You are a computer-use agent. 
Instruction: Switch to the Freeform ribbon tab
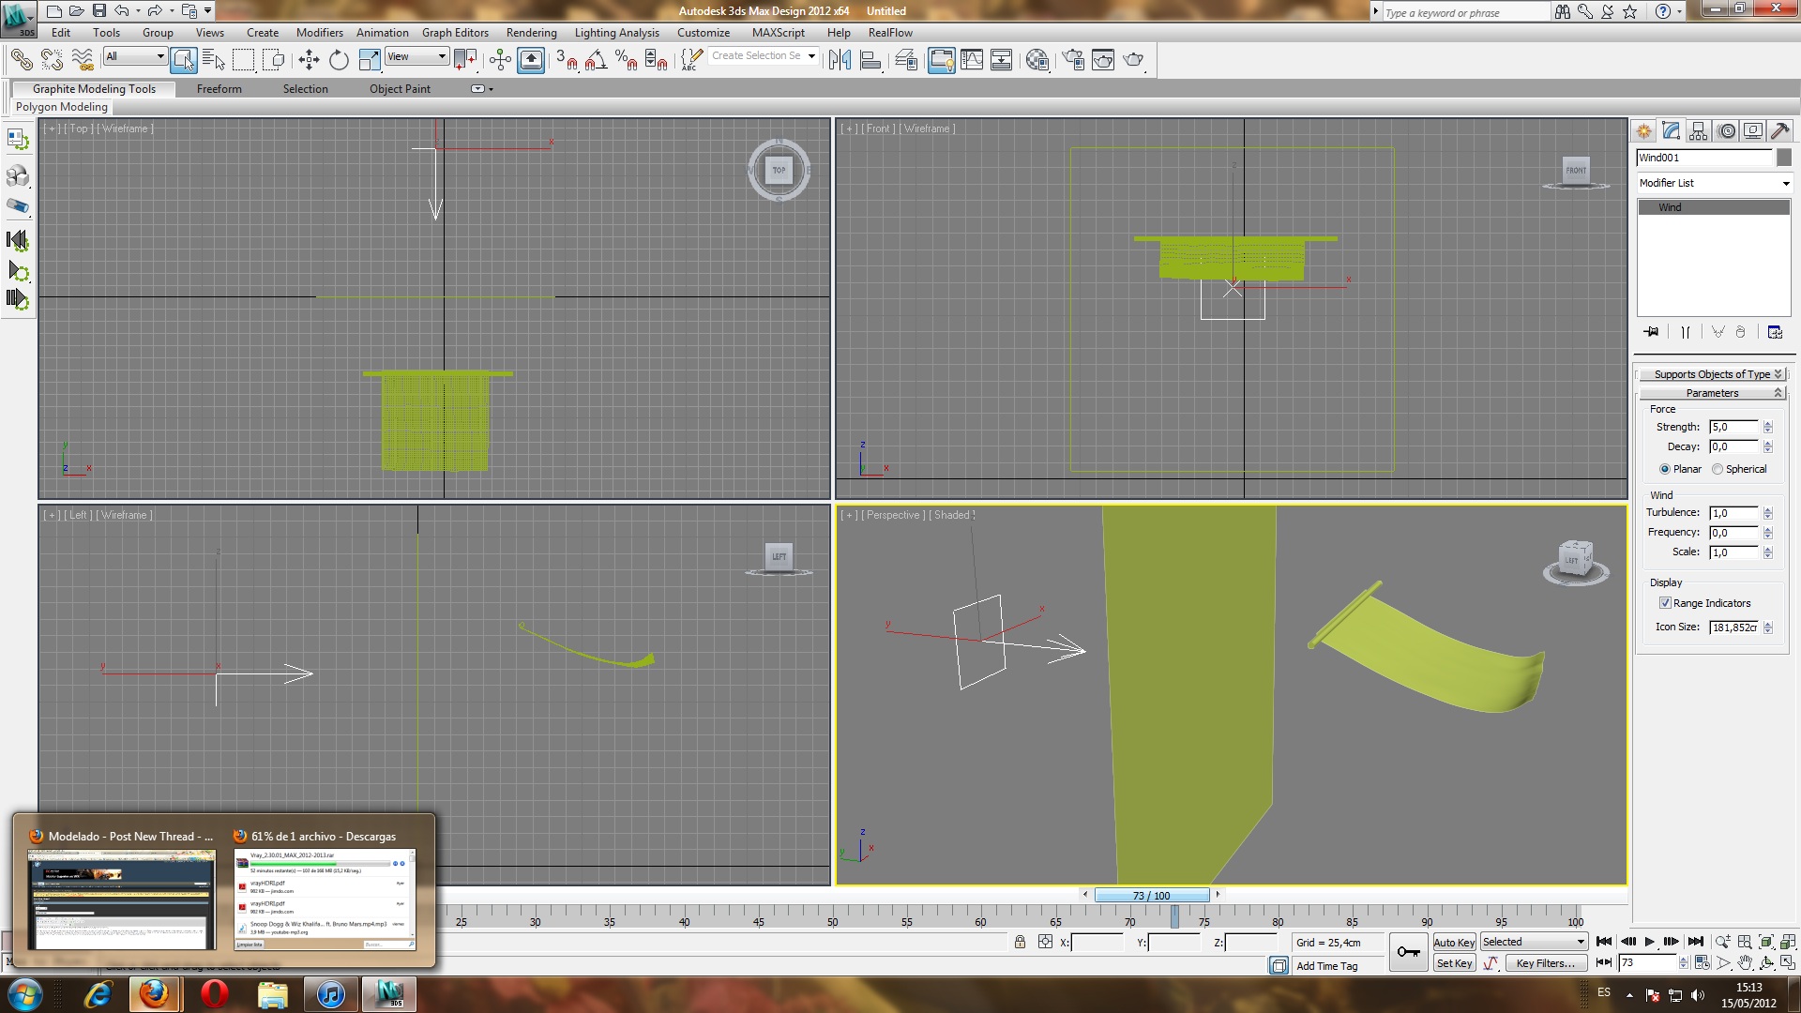219,89
